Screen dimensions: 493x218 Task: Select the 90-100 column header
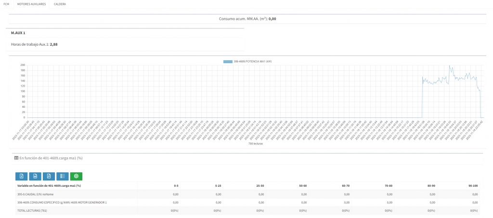tap(472, 186)
